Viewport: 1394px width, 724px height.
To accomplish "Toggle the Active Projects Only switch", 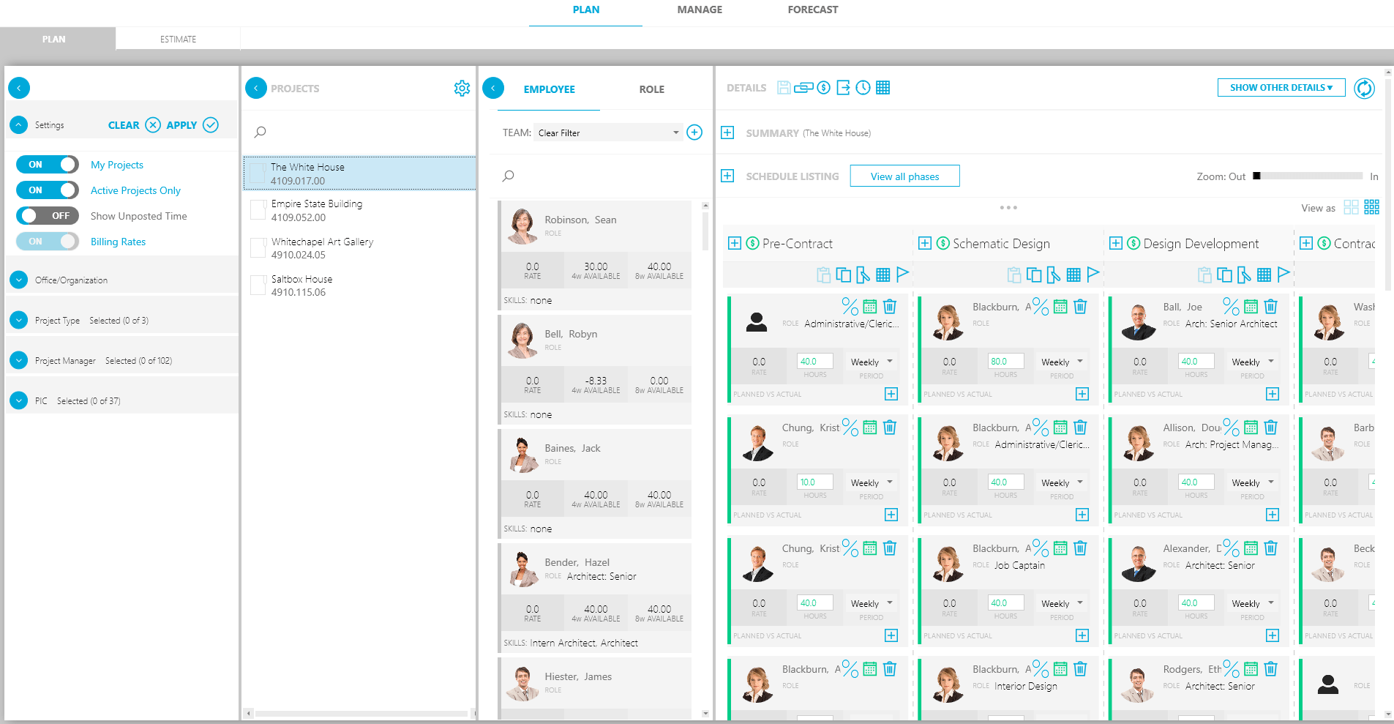I will point(48,190).
